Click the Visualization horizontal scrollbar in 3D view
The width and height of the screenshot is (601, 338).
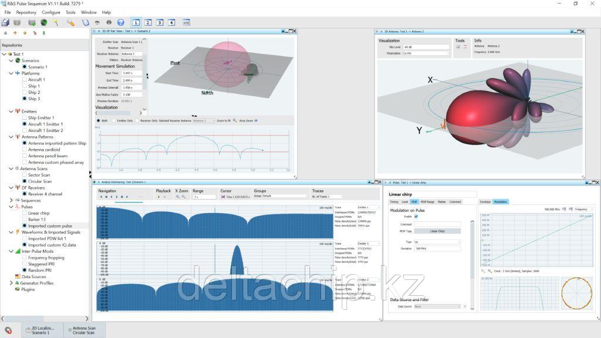(119, 113)
